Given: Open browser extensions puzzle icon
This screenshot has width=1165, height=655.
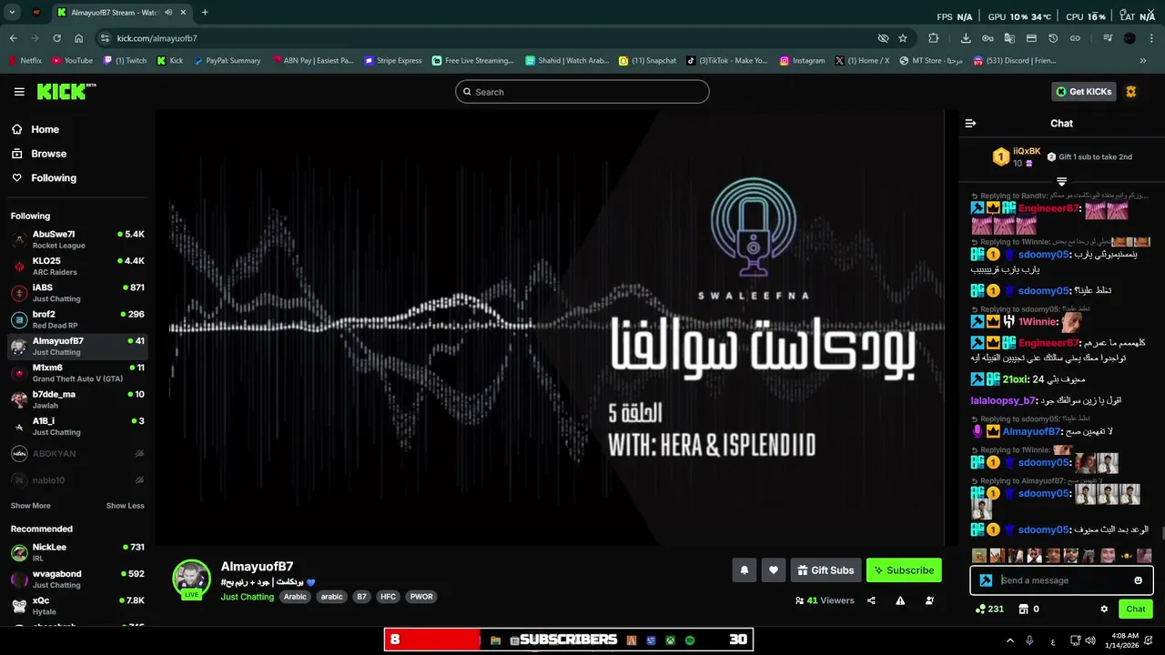Looking at the screenshot, I should 934,38.
